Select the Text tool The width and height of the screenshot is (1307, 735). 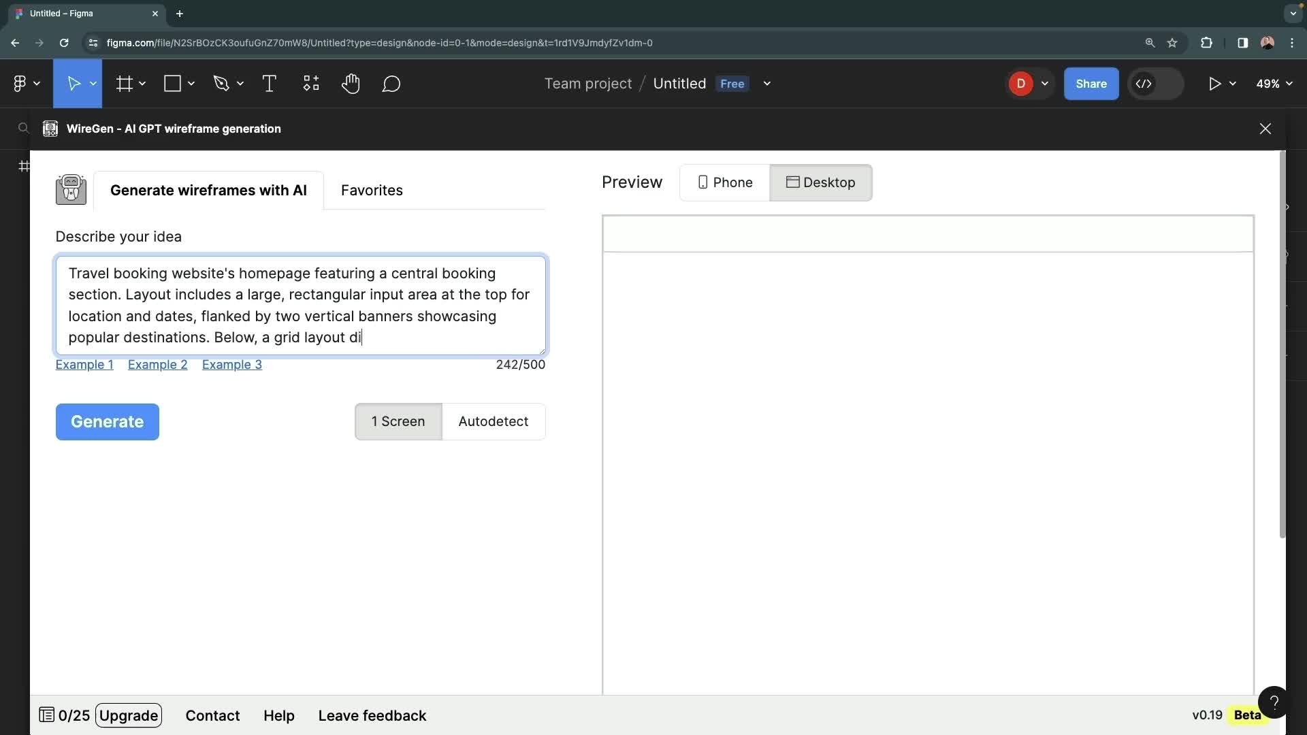pyautogui.click(x=269, y=83)
